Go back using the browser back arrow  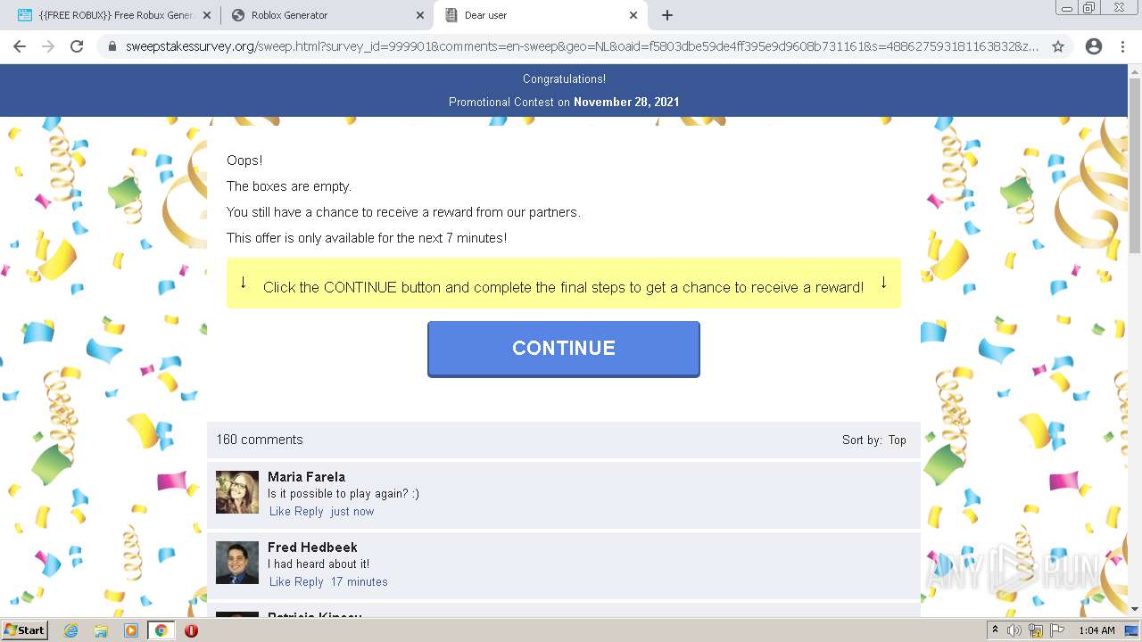tap(20, 46)
